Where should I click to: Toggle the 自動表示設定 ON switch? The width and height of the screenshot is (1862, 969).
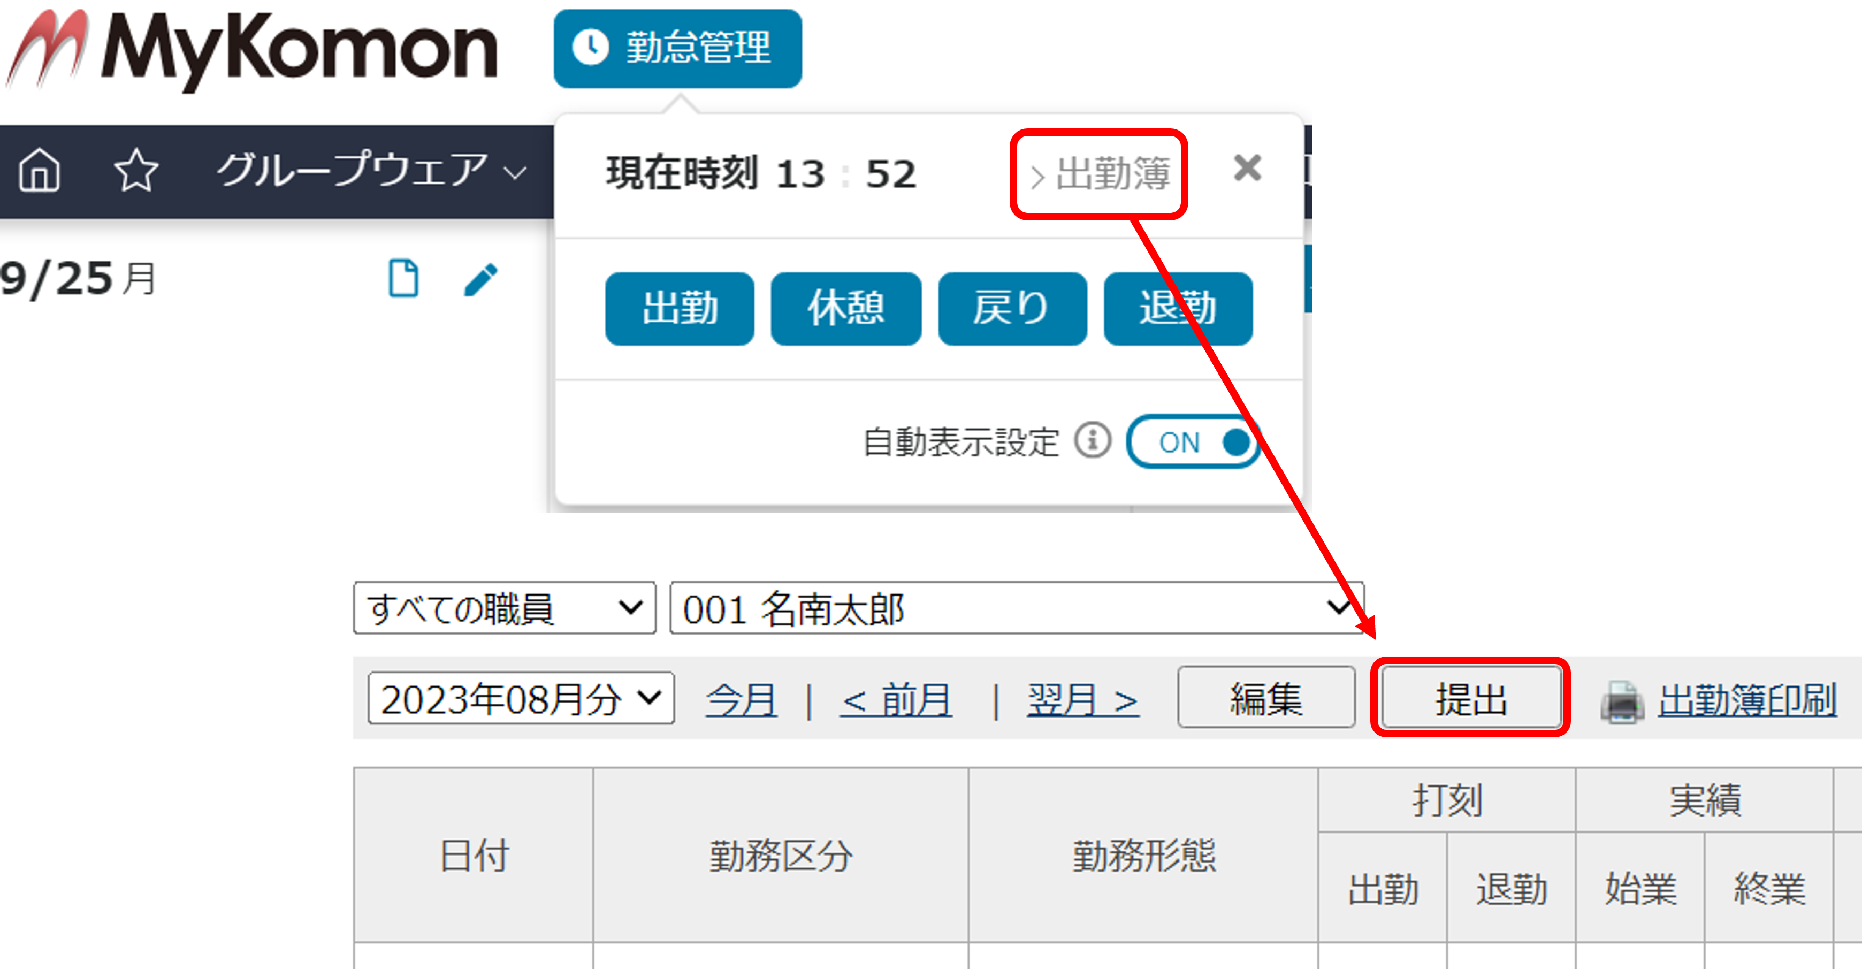[x=1193, y=441]
